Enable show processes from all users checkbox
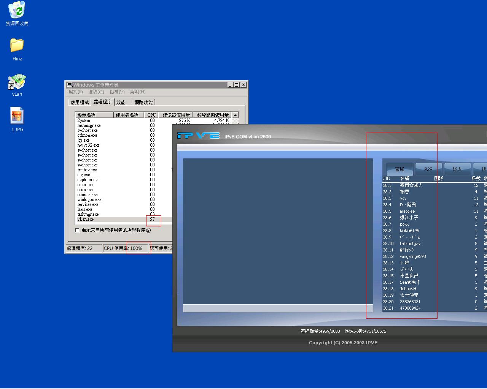487x389 pixels. click(78, 230)
